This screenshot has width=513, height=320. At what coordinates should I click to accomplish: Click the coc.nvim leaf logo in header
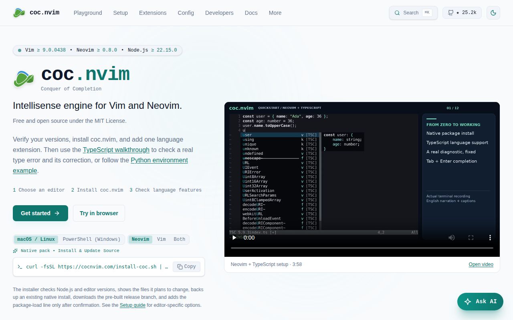tap(19, 13)
